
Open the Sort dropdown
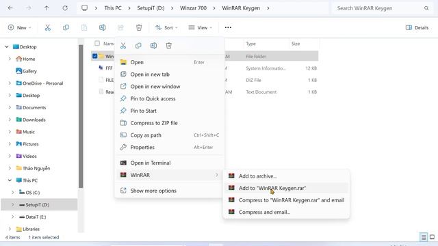pos(166,27)
